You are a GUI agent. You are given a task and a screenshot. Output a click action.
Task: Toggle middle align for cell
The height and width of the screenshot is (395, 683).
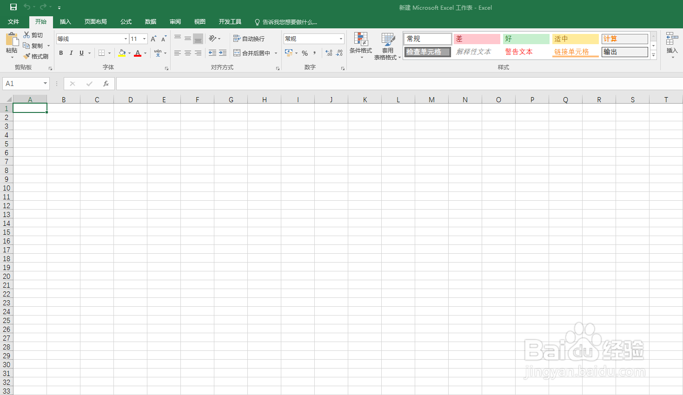[x=188, y=39]
